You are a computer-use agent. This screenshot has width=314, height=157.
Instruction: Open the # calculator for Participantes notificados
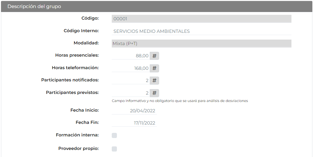tap(154, 80)
